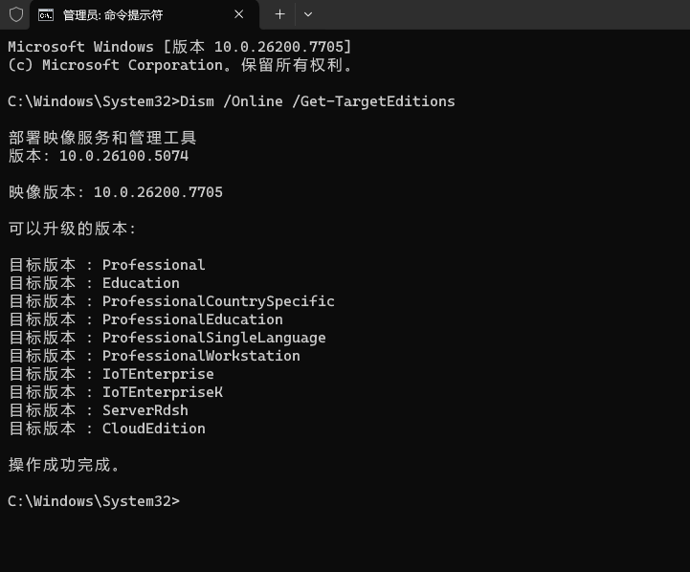Screen dimensions: 690x572
Task: Click the IoTEnterpriseK edition text
Action: coord(162,392)
